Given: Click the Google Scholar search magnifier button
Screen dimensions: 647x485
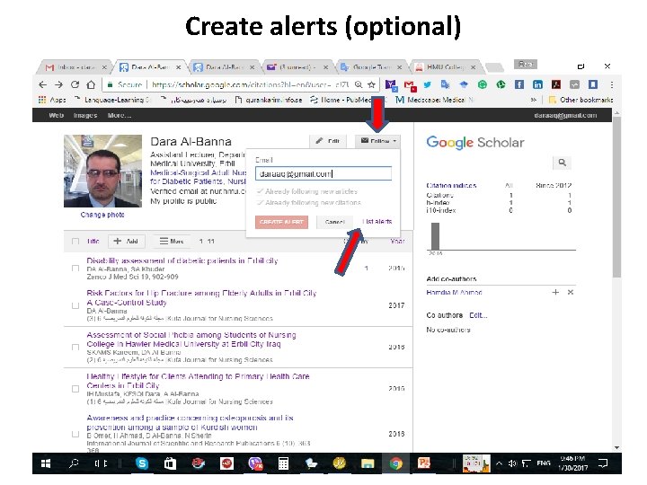Looking at the screenshot, I should pyautogui.click(x=562, y=163).
